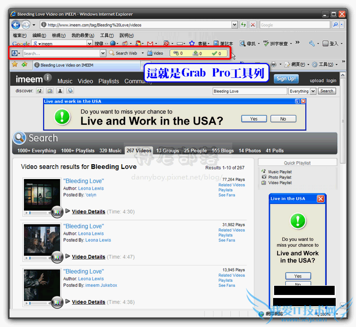
Task: Click play on the 4:47 video mini player
Action: click(26, 258)
